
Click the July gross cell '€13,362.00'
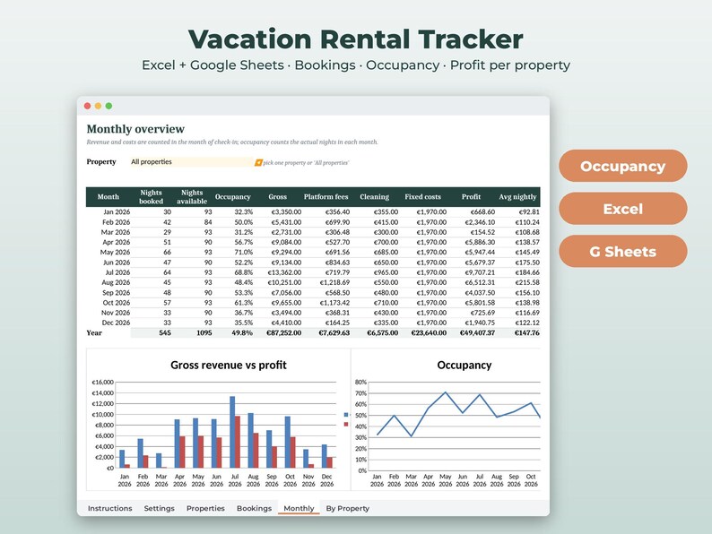click(284, 272)
